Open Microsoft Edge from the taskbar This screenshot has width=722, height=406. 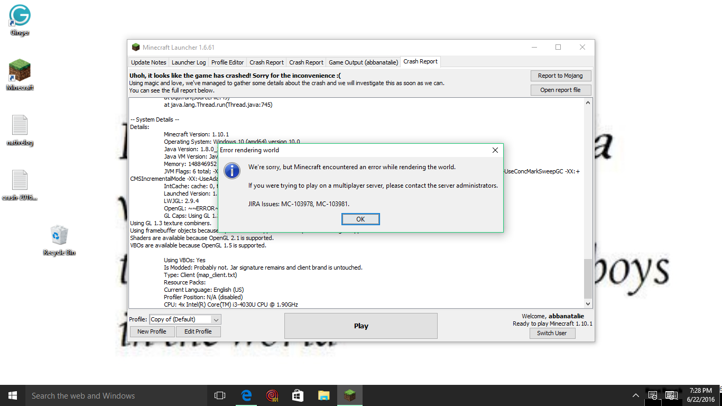coord(246,395)
